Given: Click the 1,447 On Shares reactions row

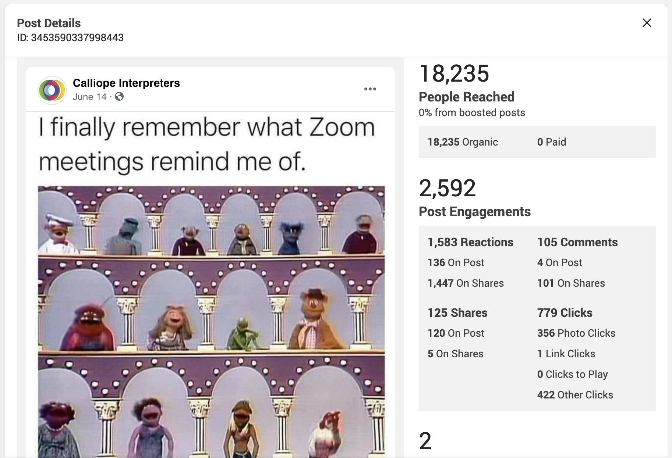Looking at the screenshot, I should 466,283.
